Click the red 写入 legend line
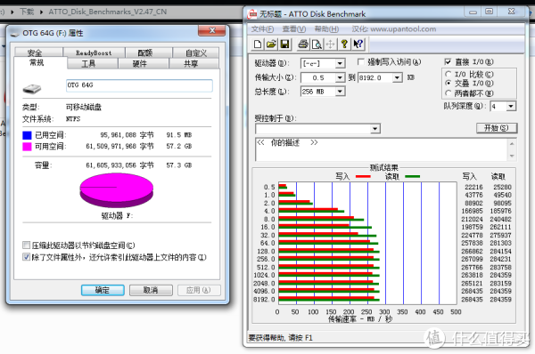Viewport: 535px width, 354px height. [x=363, y=176]
